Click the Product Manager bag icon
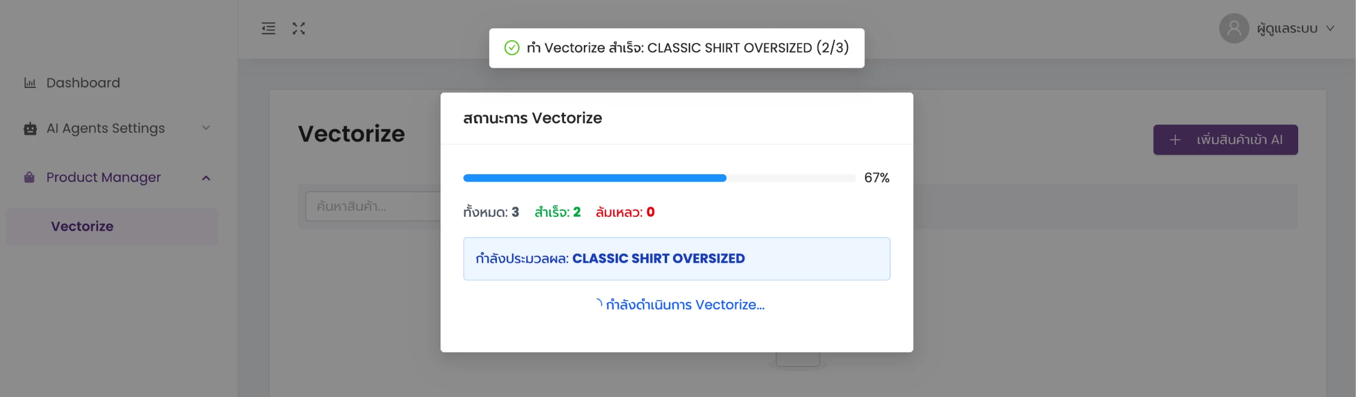This screenshot has width=1357, height=397. [29, 177]
